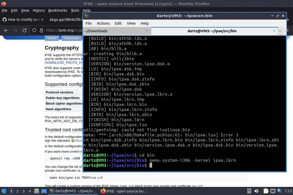Screen dimensions: 293x195
Task: Close the 'How to modify and' Firefox tab
Action: 42,19
